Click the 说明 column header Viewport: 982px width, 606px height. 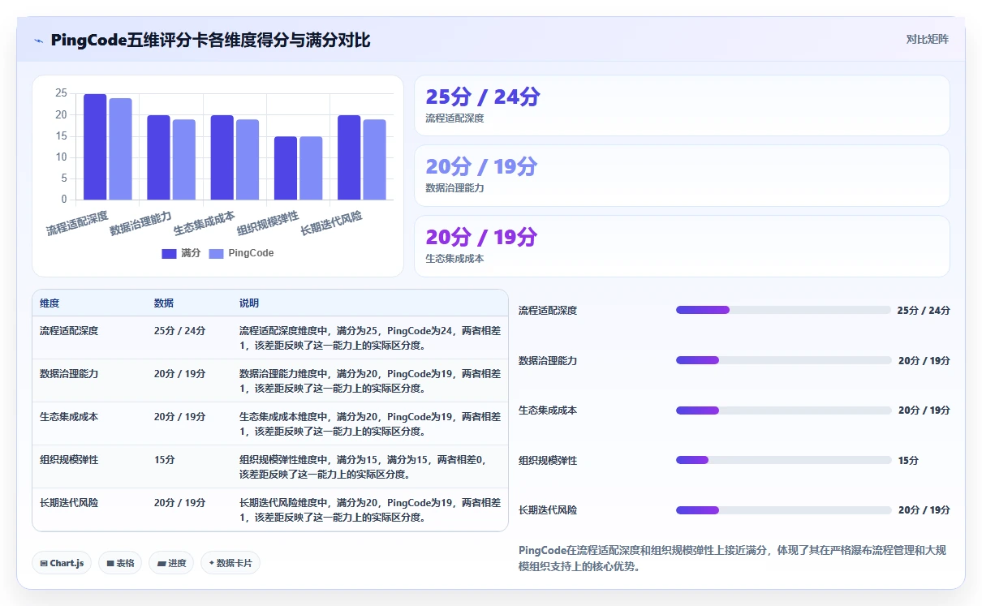249,303
